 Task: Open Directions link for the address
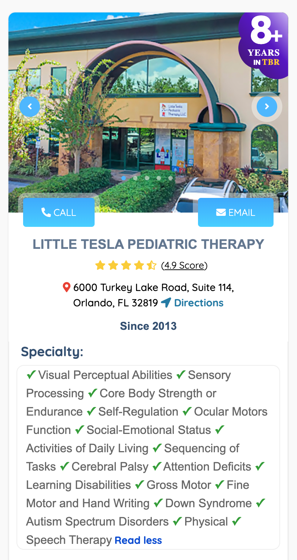pos(199,303)
